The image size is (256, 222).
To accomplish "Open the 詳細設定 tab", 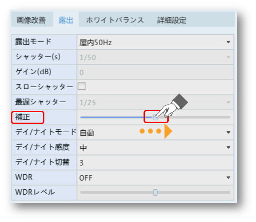I will [171, 20].
